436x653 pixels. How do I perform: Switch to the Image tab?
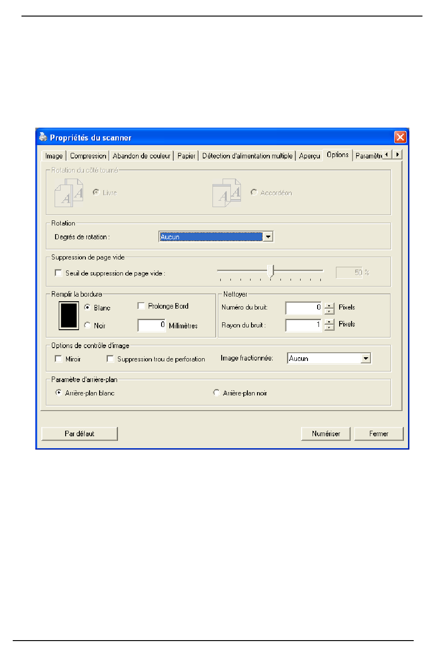pos(54,156)
